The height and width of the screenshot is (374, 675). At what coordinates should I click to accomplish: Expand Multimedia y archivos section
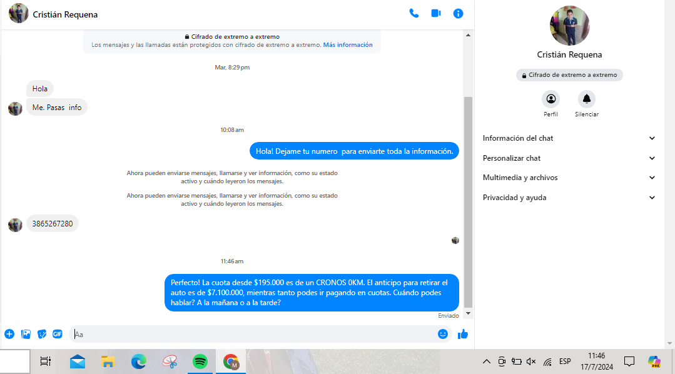click(569, 178)
